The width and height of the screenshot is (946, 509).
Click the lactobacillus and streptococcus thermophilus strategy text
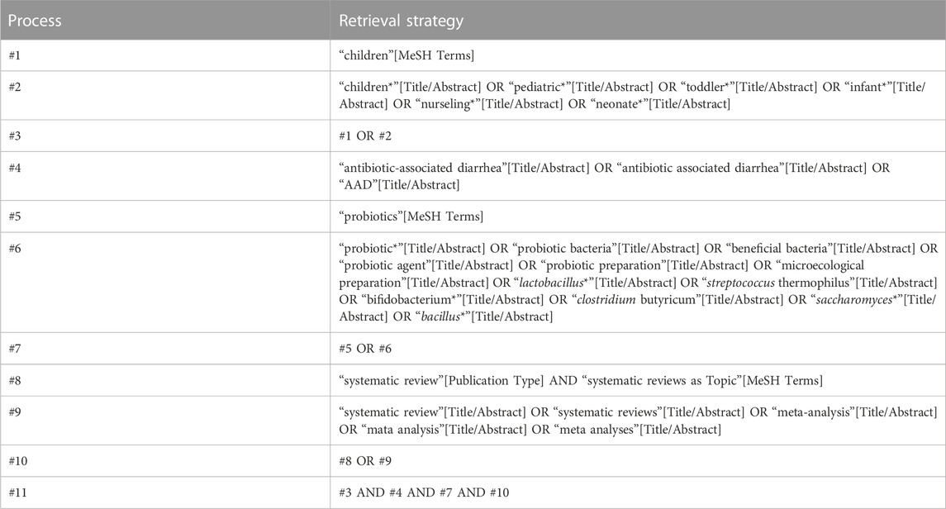[638, 283]
